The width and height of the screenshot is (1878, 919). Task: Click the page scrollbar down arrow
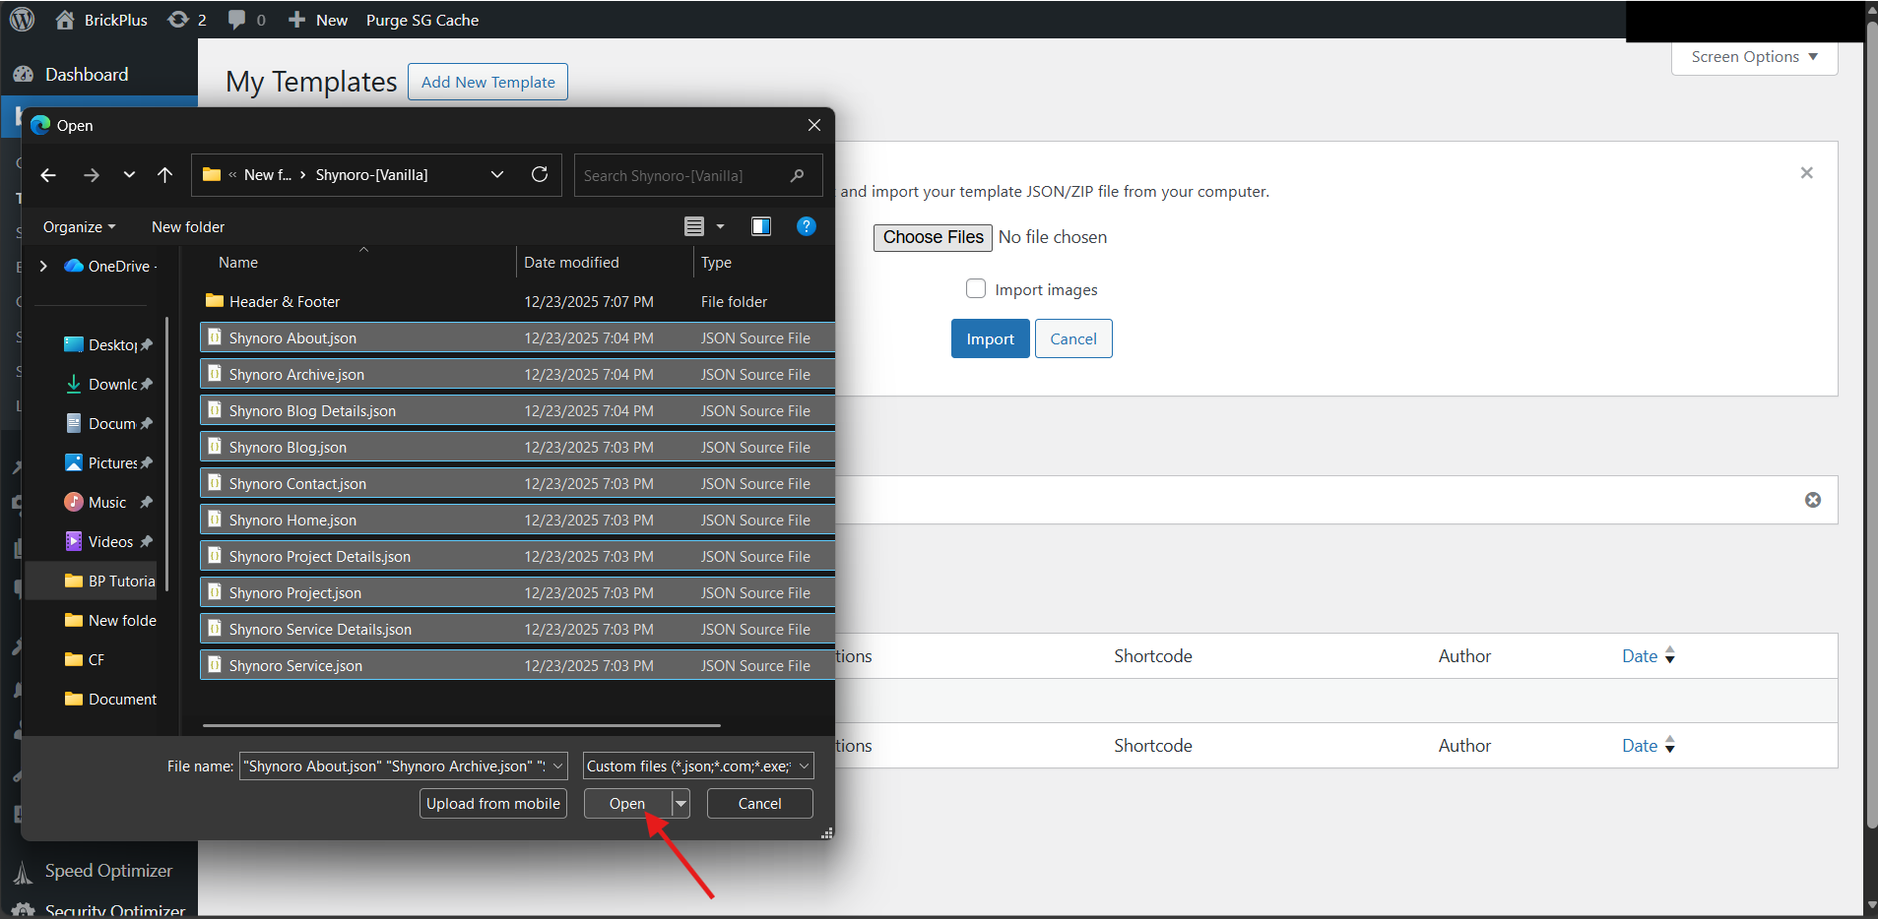(x=1871, y=906)
